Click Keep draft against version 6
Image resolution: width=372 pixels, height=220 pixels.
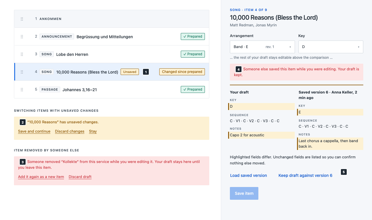tap(305, 175)
